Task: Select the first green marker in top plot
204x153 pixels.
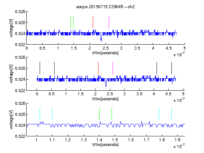Action: (70, 22)
